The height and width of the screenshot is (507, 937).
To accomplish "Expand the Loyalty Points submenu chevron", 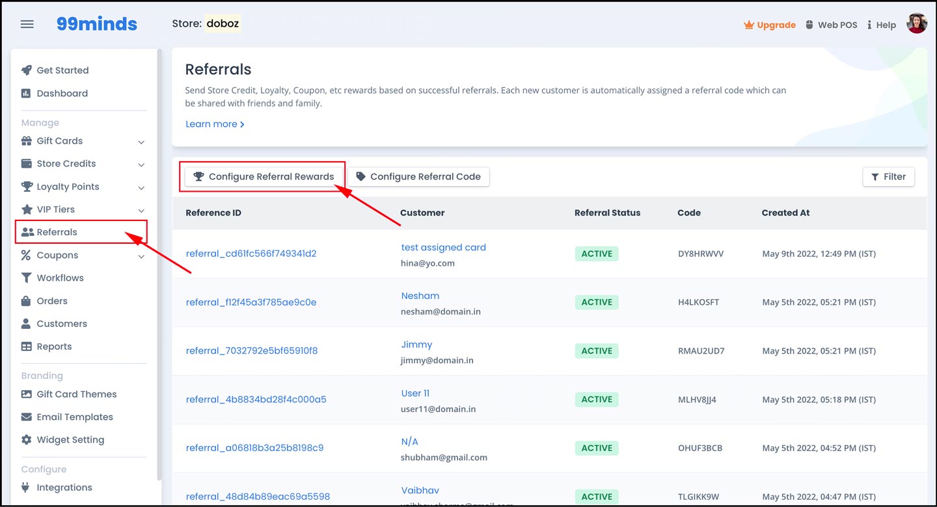I will [141, 188].
